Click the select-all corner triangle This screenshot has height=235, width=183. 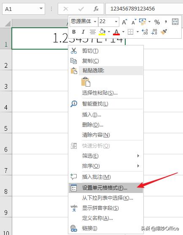(8, 24)
